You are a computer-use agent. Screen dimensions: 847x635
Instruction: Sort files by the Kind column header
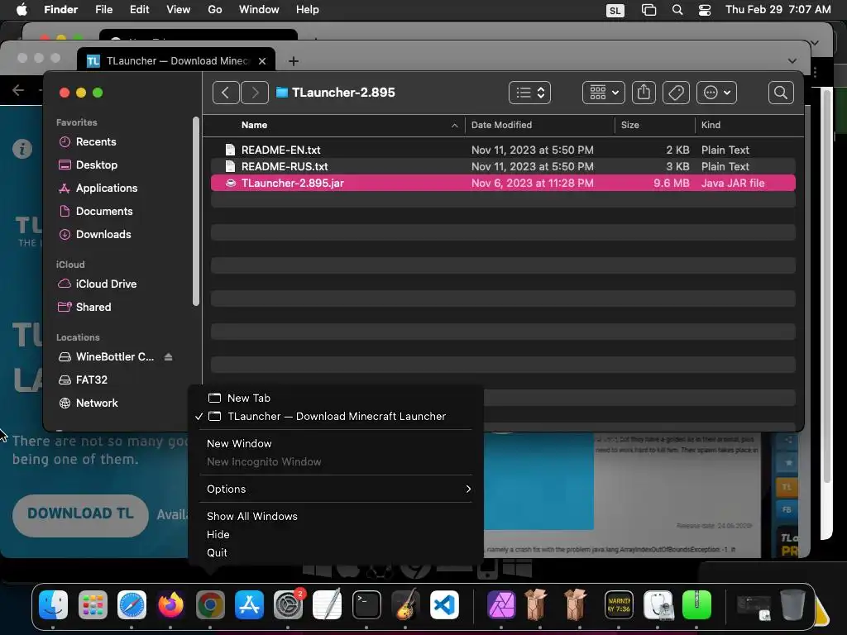point(711,126)
